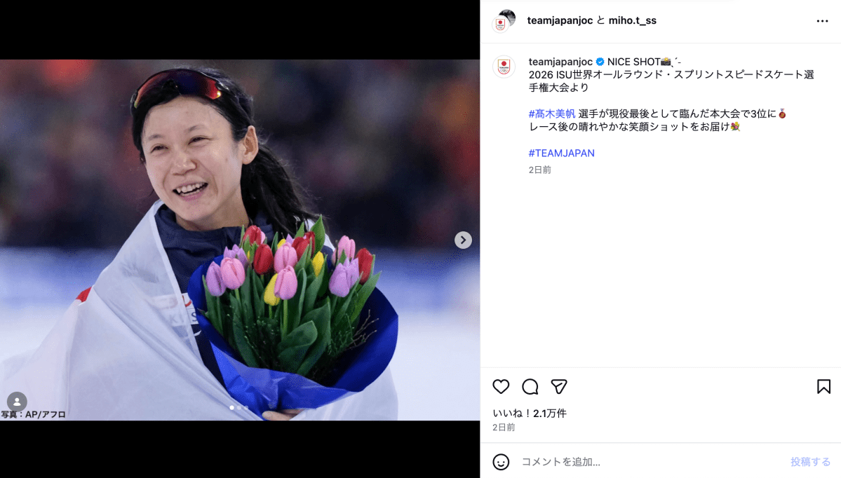841x478 pixels.
Task: View the likes count いいね！2.1万件
Action: tap(530, 413)
